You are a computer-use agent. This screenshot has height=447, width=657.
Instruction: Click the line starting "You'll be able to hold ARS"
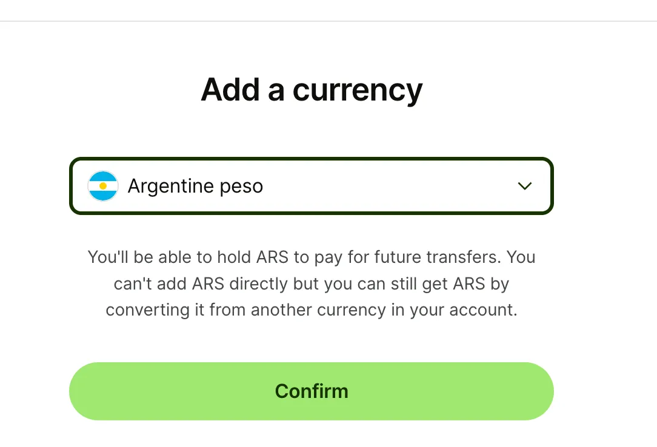click(x=312, y=257)
